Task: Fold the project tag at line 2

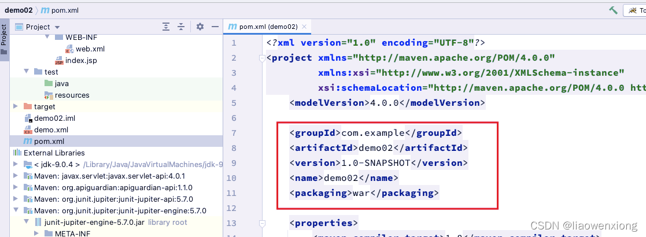Action: click(261, 58)
